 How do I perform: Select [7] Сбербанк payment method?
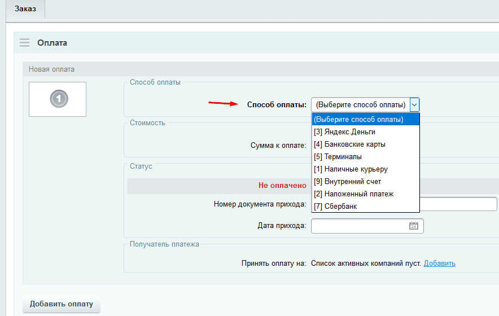pos(335,206)
